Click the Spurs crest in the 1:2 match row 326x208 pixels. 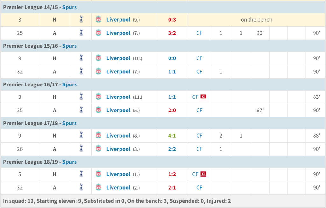[x=81, y=174]
